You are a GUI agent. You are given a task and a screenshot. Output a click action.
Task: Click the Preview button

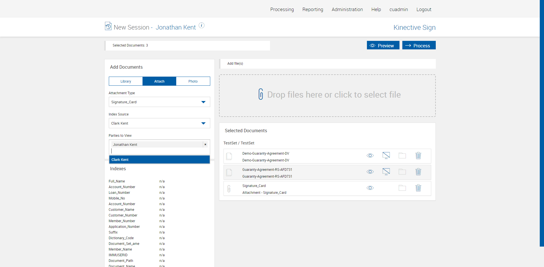click(383, 45)
